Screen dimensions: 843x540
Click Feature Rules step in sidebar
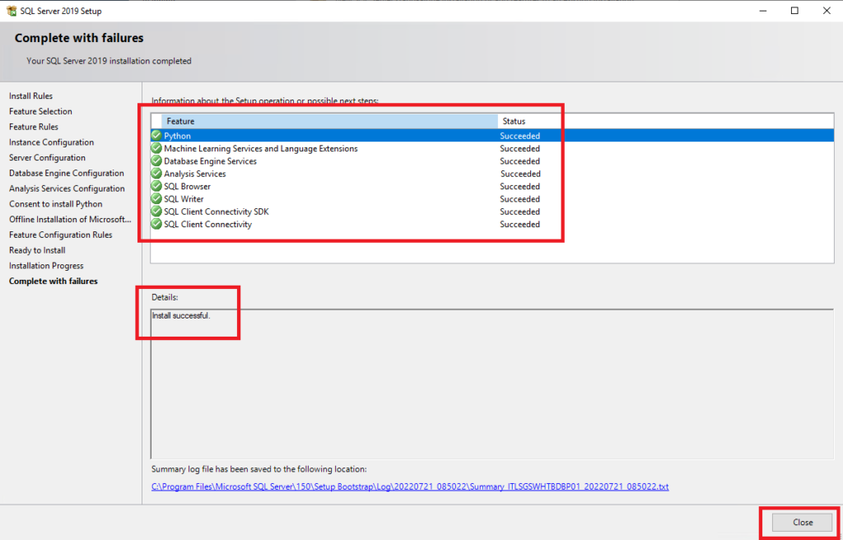(33, 127)
